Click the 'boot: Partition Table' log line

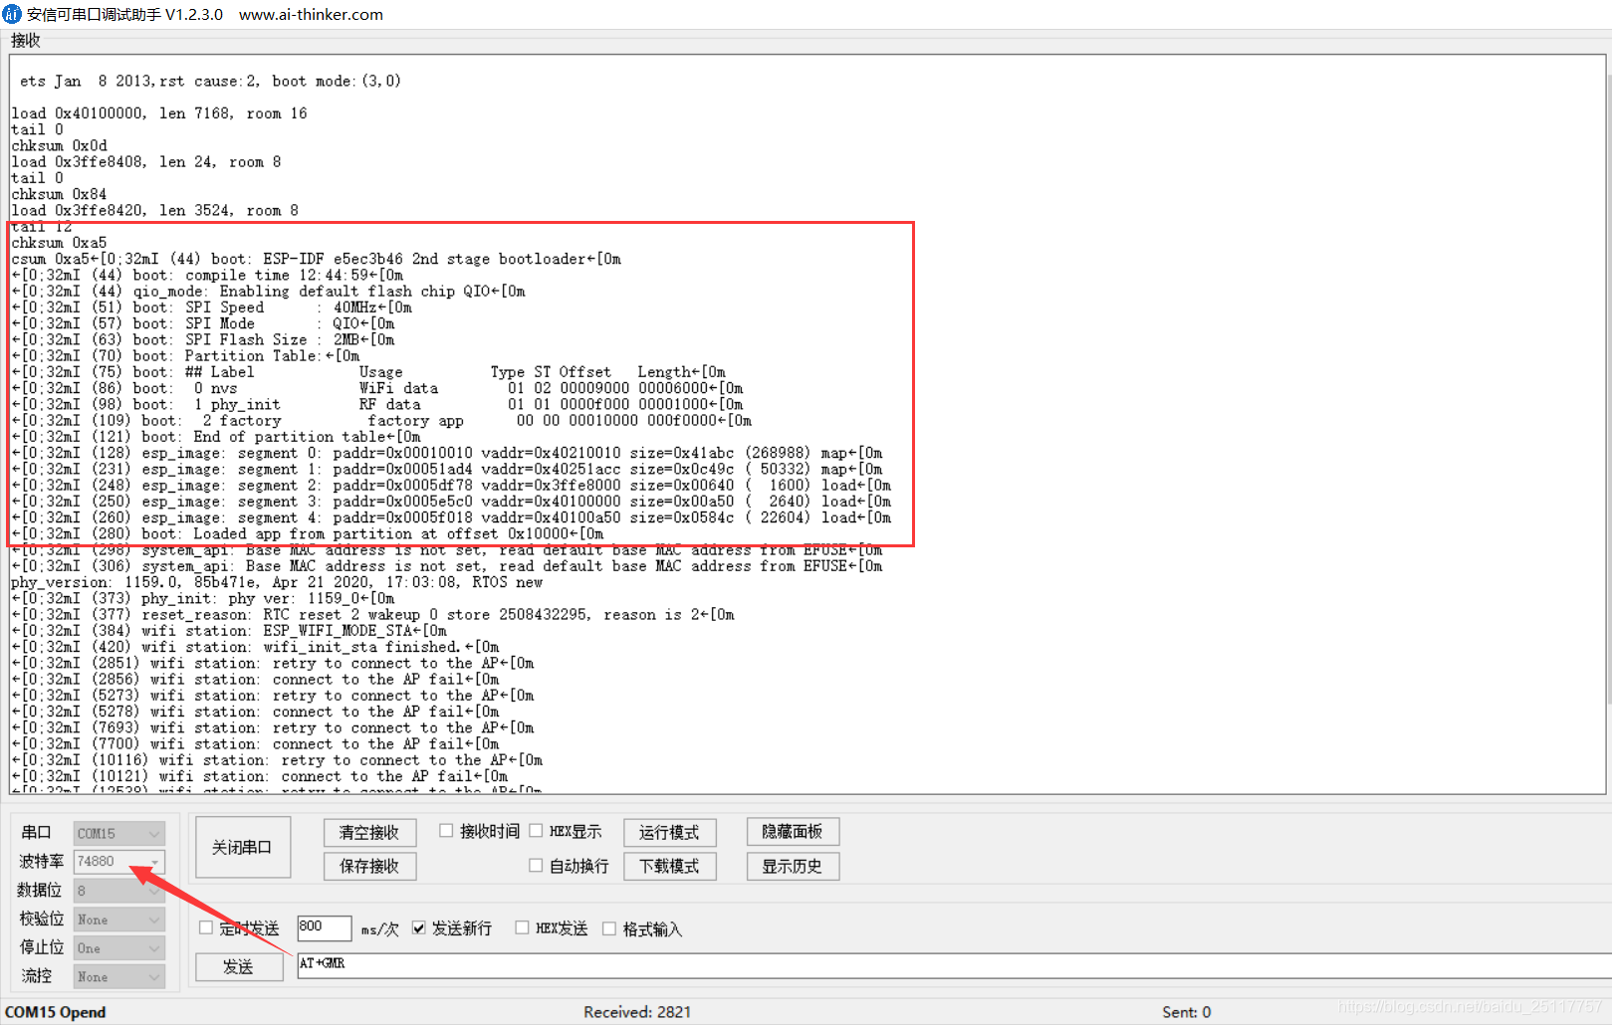click(186, 355)
